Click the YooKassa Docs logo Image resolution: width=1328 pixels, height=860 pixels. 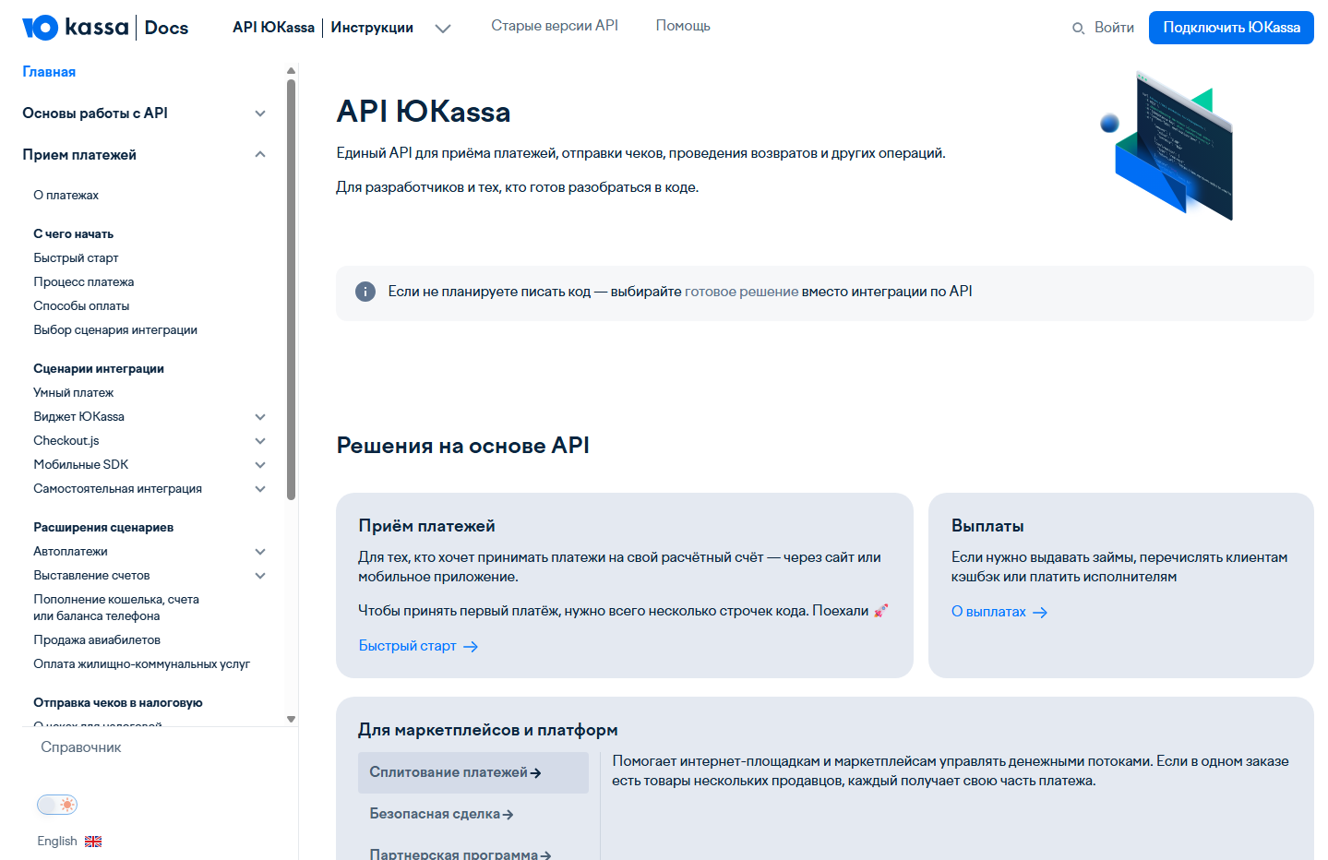click(105, 28)
